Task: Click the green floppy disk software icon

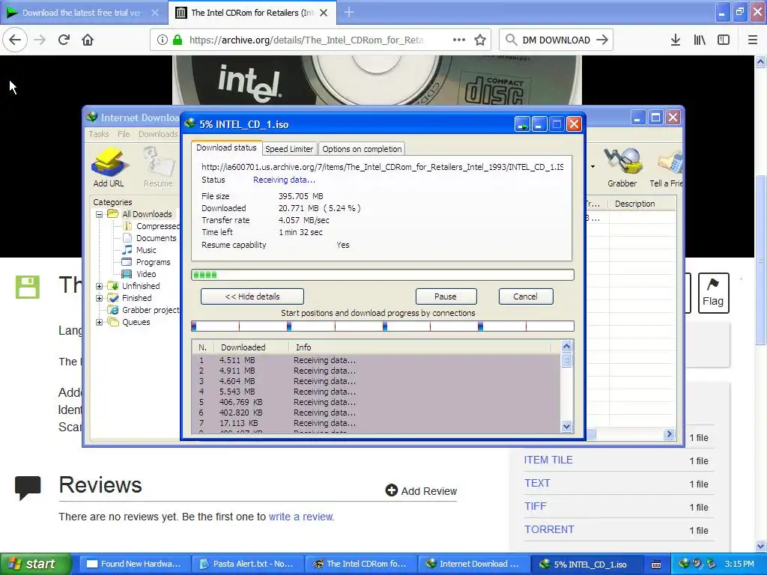Action: click(x=28, y=287)
